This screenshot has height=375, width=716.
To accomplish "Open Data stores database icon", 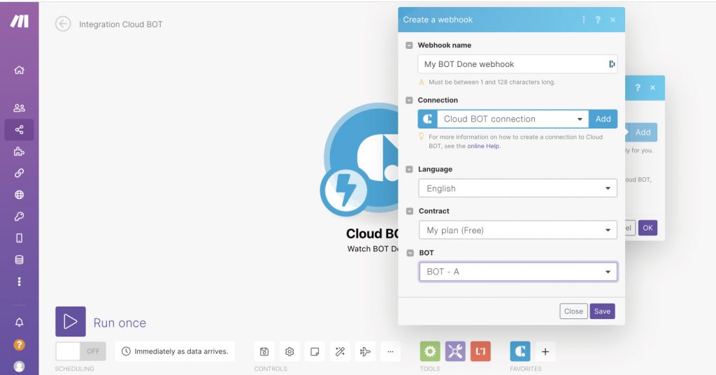I will pyautogui.click(x=19, y=260).
